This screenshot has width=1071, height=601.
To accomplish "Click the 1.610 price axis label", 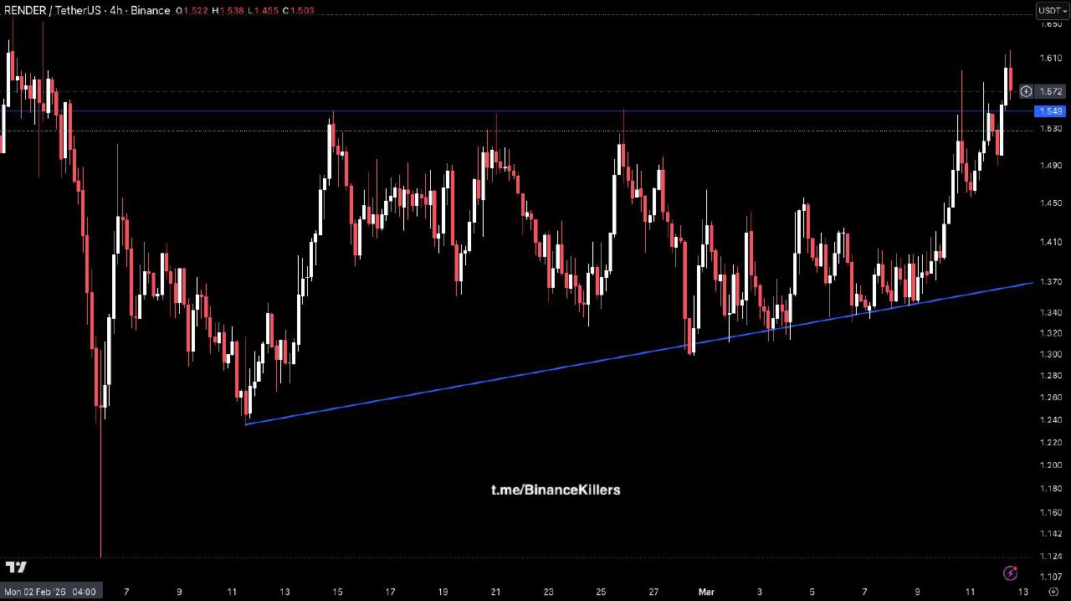I will coord(1051,58).
